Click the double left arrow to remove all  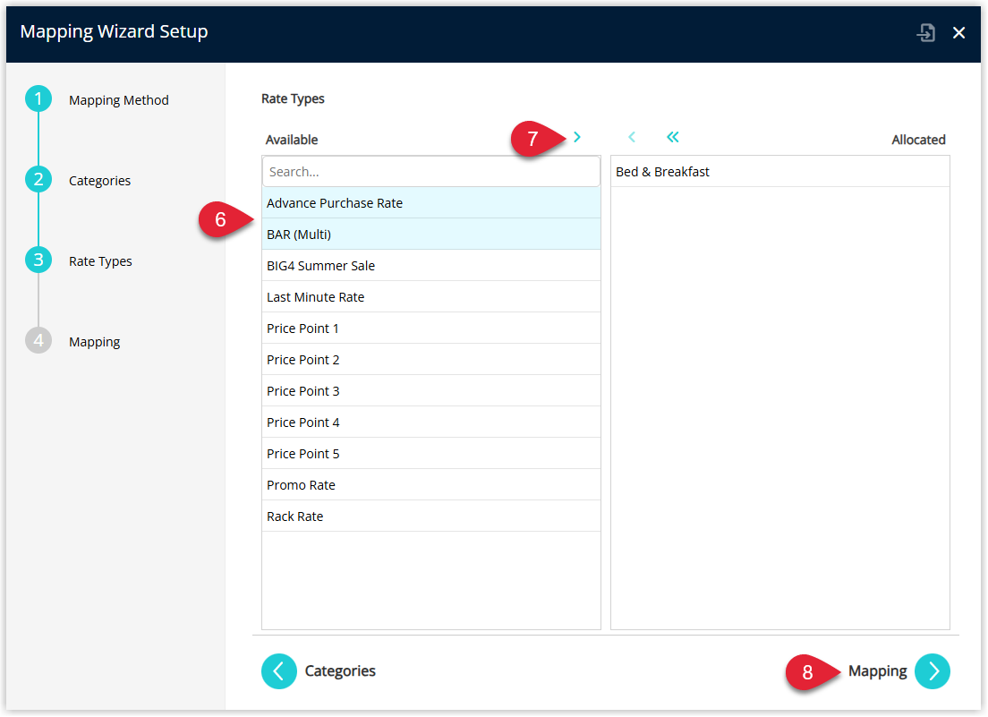(x=672, y=137)
